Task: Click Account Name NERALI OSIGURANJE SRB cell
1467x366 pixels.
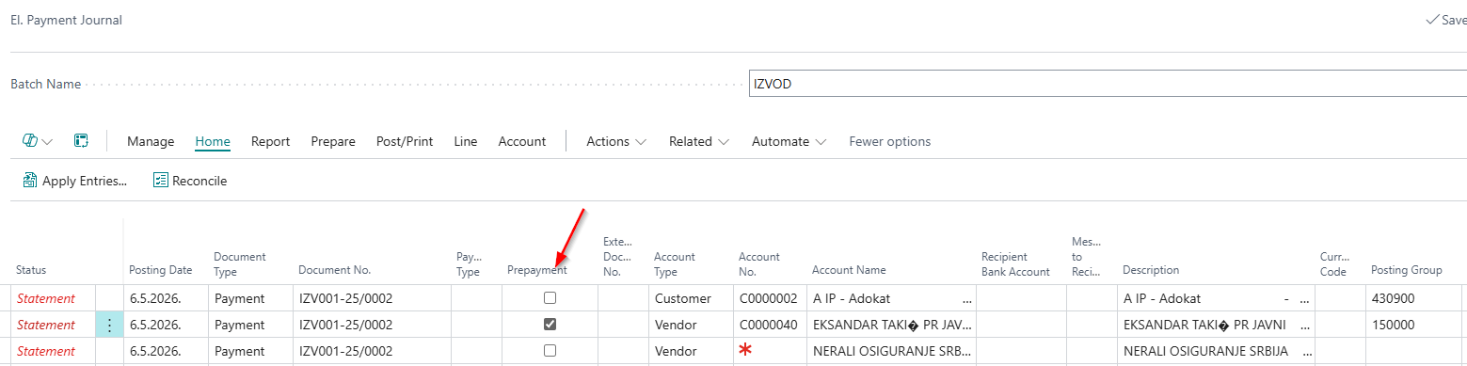Action: tap(891, 351)
